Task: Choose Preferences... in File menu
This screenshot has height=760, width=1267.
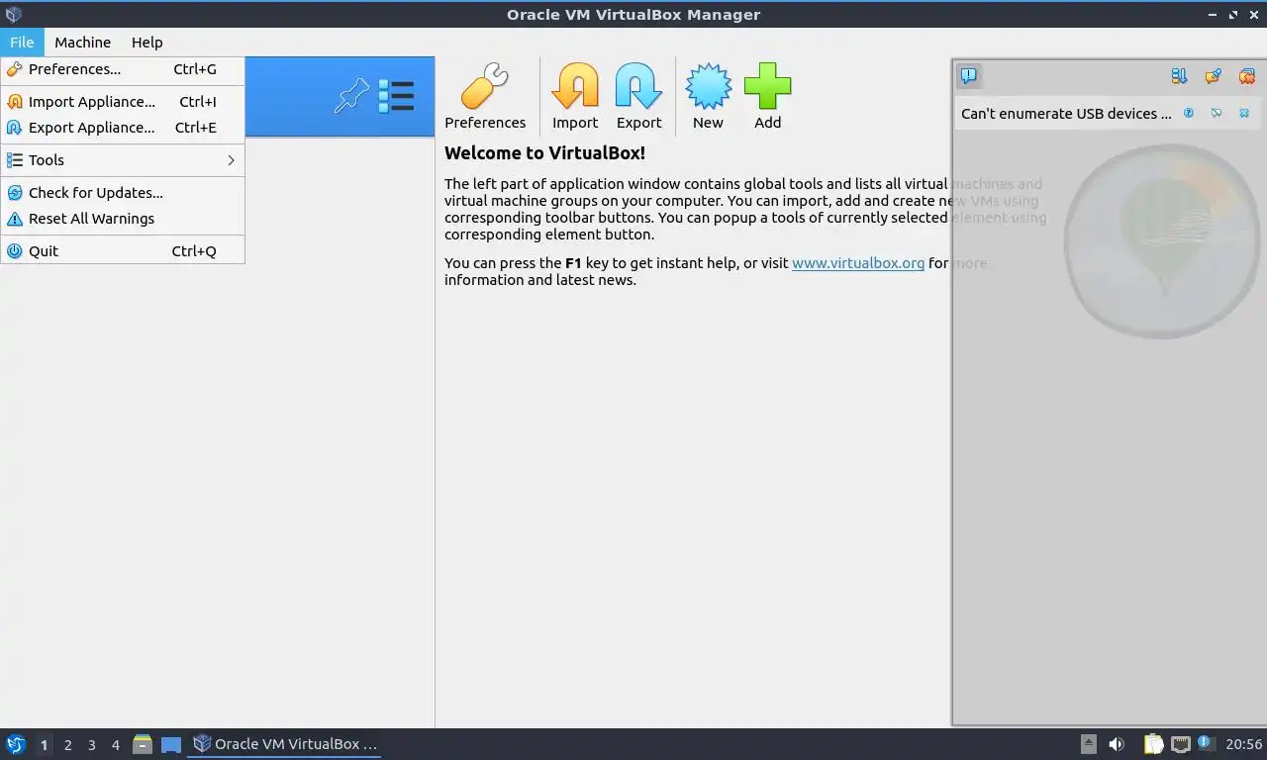Action: tap(123, 69)
